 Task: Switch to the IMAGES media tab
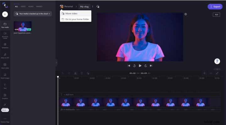click(x=39, y=7)
